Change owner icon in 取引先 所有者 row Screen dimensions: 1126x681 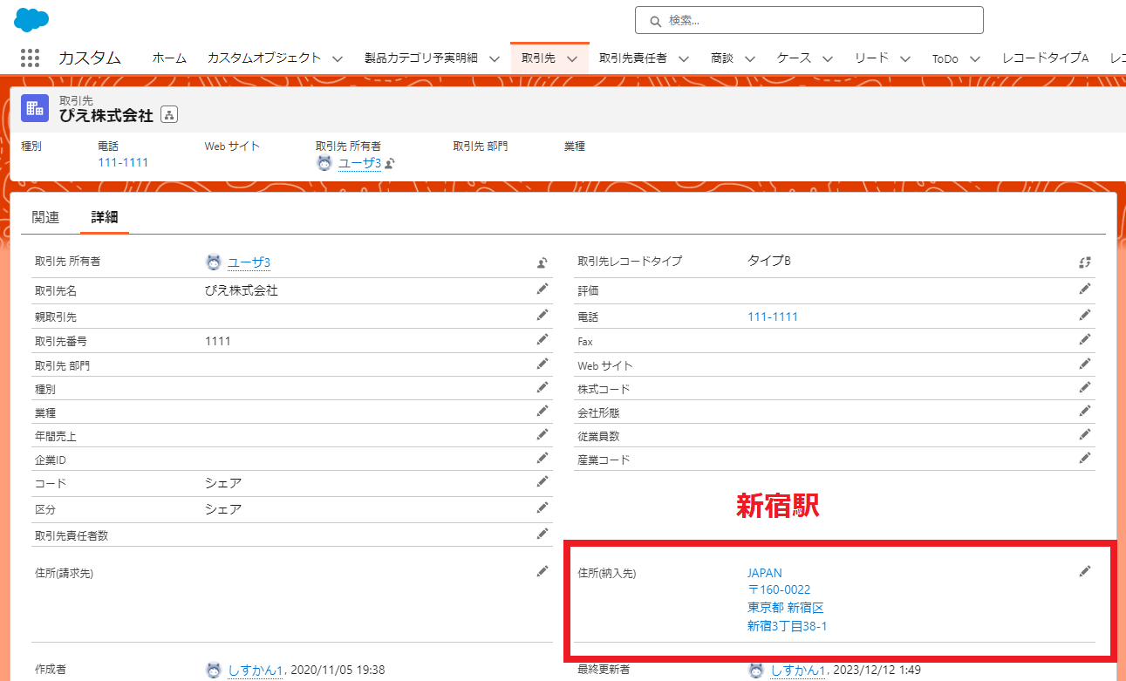click(x=542, y=262)
